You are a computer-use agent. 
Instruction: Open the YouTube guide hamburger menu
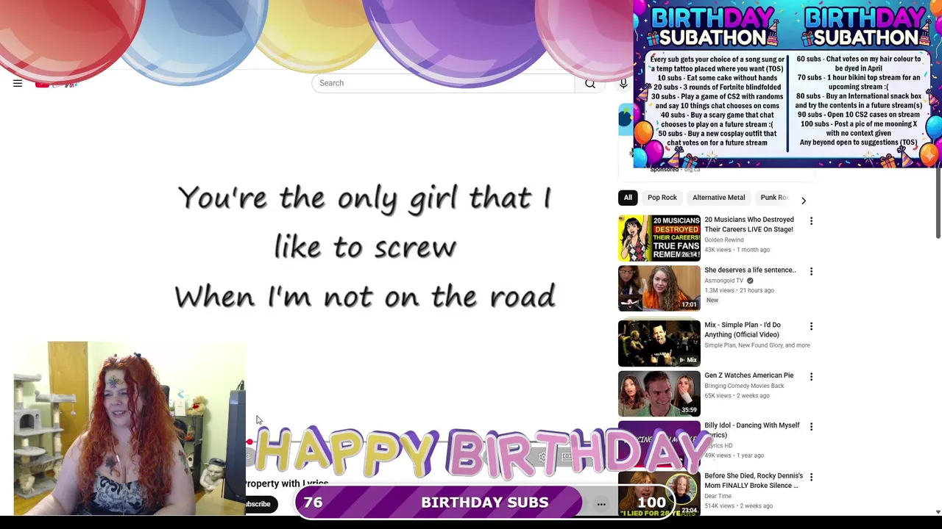tap(18, 83)
